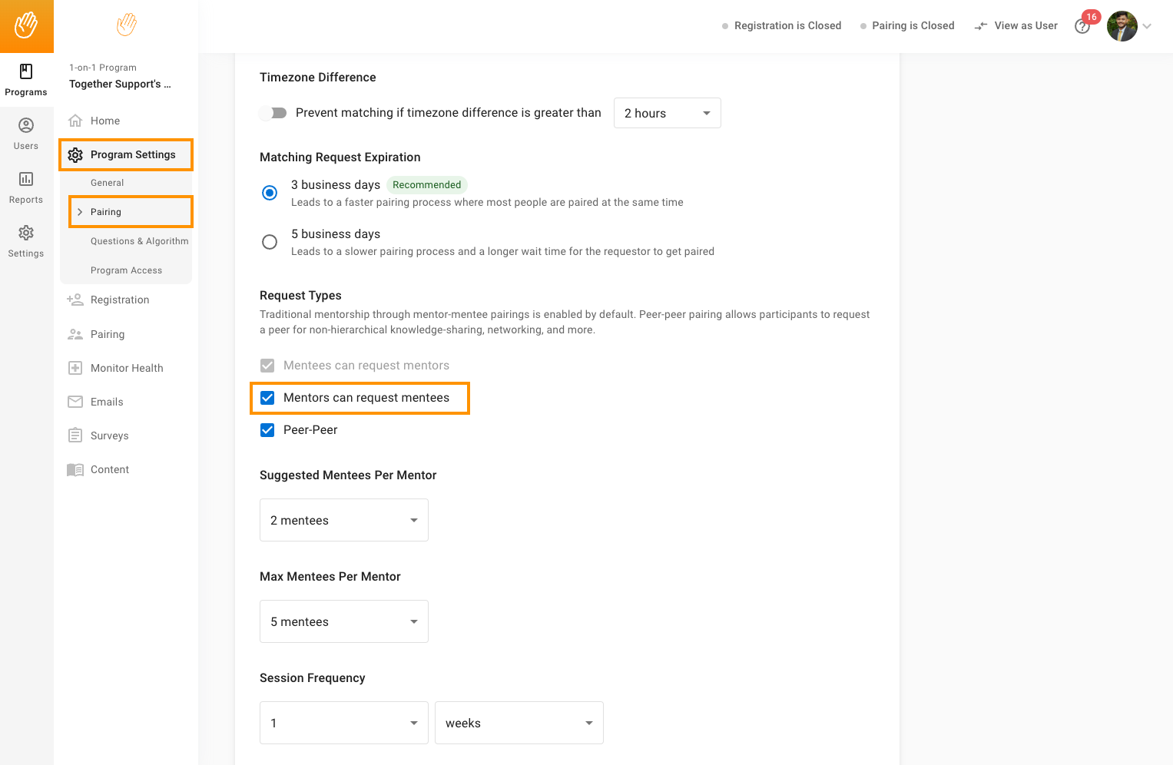Open Programs section icon
Viewport: 1173px width, 765px height.
click(x=26, y=71)
